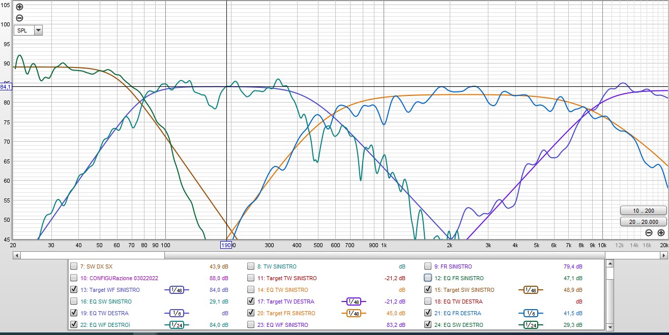Check the 9: FR SINISTRO checkbox

[x=428, y=266]
